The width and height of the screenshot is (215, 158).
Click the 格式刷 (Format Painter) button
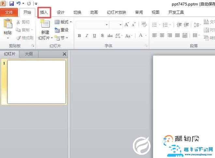point(24,38)
